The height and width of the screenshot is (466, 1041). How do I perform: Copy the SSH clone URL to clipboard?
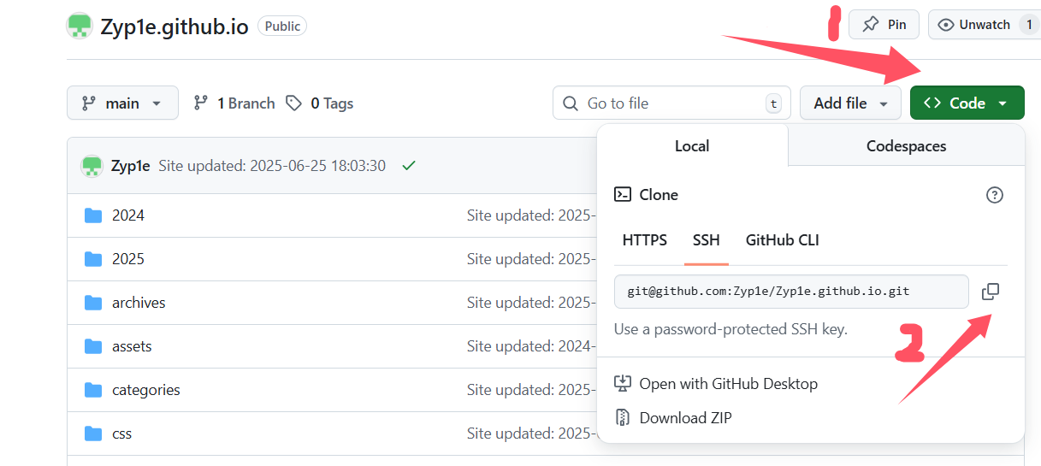pos(990,292)
